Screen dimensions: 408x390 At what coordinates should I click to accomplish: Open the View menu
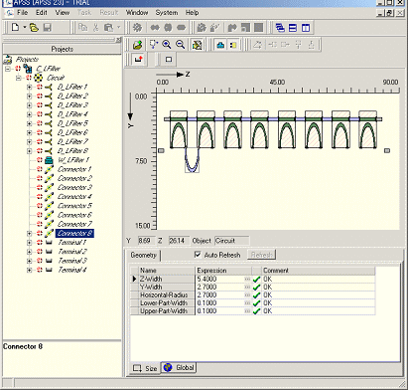tap(63, 13)
